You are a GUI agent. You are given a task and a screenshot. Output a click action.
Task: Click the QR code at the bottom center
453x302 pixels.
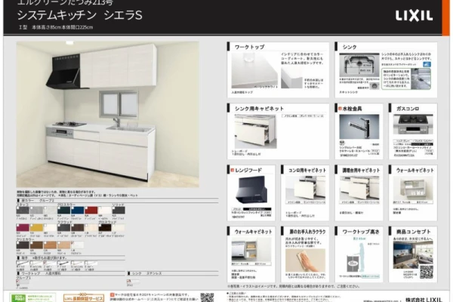(x=206, y=297)
